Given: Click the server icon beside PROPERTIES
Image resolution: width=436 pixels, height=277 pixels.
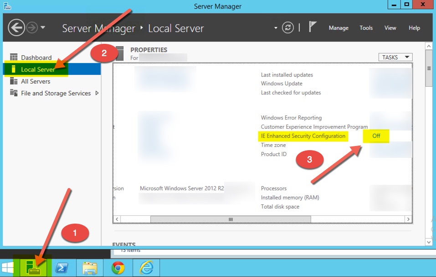Looking at the screenshot, I should (119, 53).
